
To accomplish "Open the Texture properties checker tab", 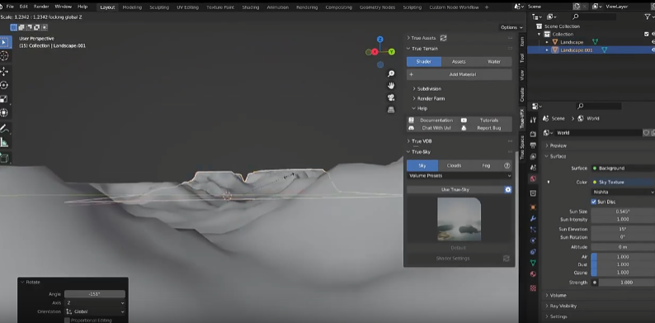I will (x=533, y=288).
